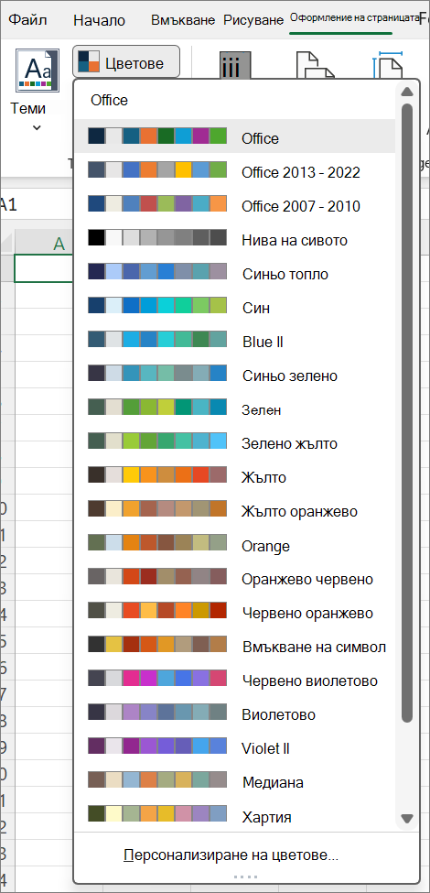
Task: Click the margins icon in ribbon
Action: click(x=235, y=66)
